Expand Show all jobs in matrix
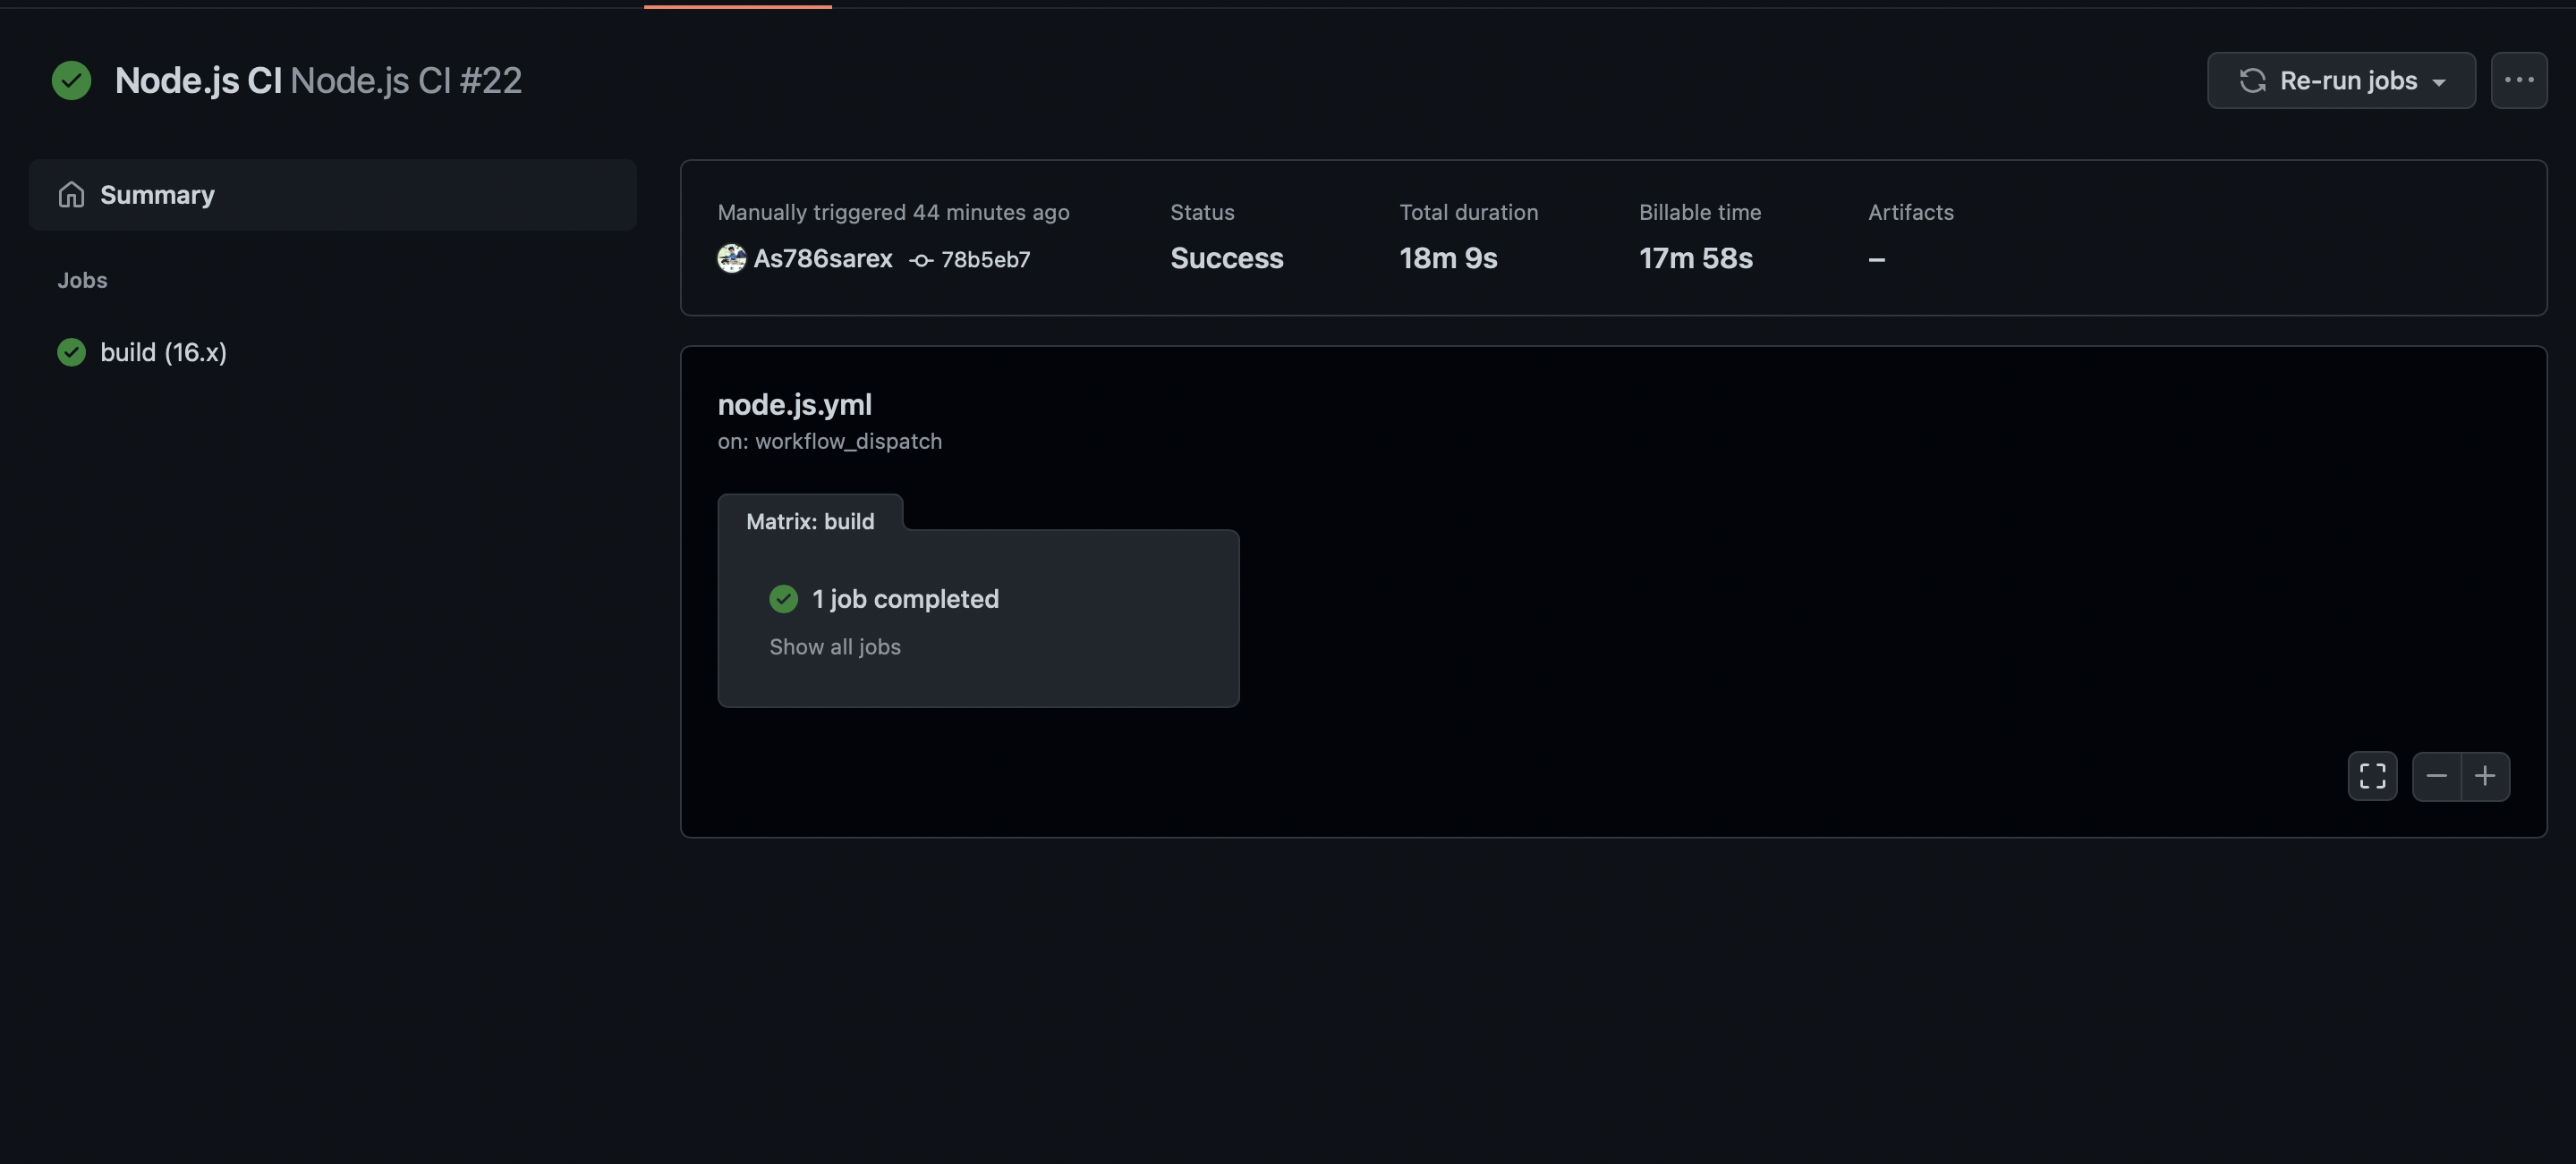 (x=834, y=646)
